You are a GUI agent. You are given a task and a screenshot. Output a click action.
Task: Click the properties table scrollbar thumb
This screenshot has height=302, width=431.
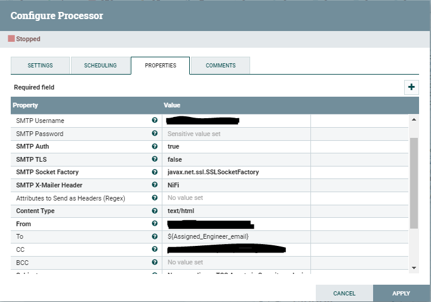(x=414, y=183)
